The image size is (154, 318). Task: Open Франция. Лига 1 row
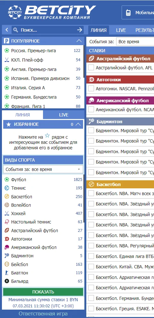(x=43, y=106)
